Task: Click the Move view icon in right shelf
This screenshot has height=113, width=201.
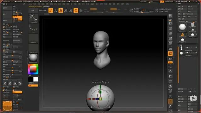Action: tap(170, 76)
